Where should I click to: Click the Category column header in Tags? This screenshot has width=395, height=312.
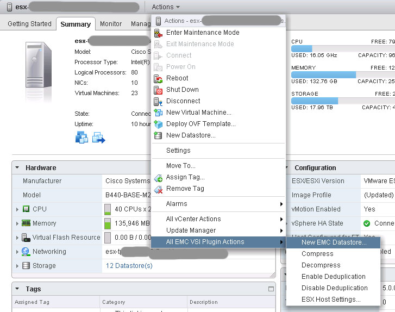143,302
